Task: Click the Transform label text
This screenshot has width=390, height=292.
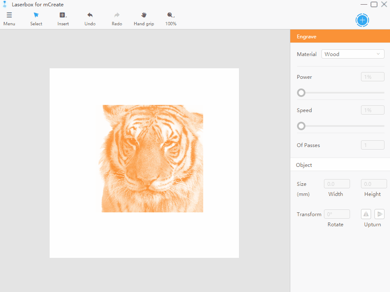Action: pyautogui.click(x=309, y=214)
